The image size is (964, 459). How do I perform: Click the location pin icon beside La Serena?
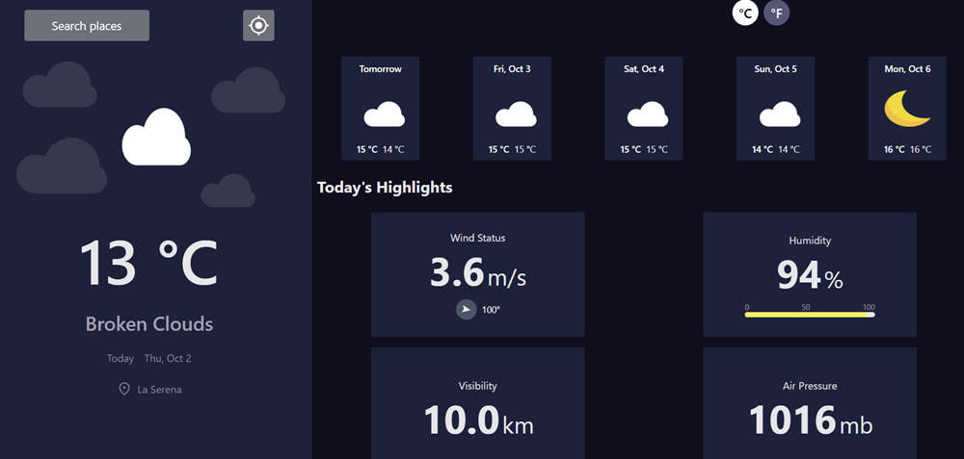pyautogui.click(x=124, y=390)
